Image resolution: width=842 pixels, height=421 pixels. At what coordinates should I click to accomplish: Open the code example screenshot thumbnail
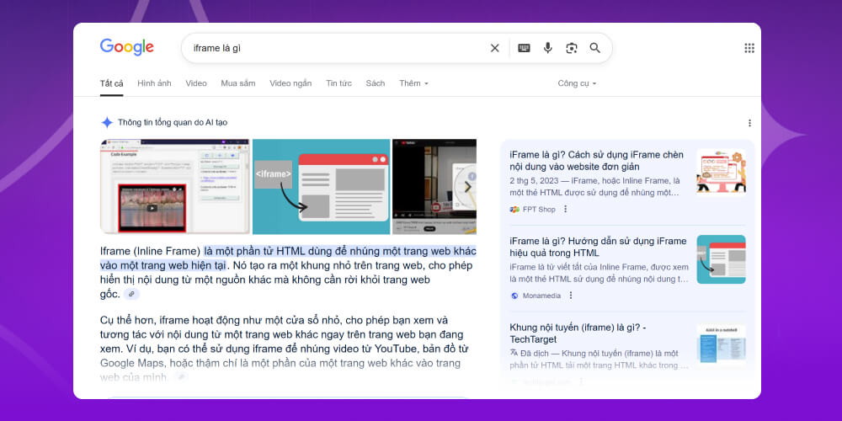175,186
